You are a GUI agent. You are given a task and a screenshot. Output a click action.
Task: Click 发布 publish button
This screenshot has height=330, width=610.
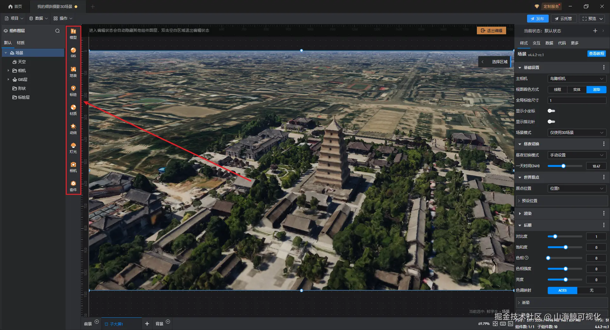(x=538, y=19)
